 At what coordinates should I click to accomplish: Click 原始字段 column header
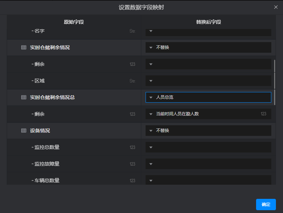[x=74, y=22]
